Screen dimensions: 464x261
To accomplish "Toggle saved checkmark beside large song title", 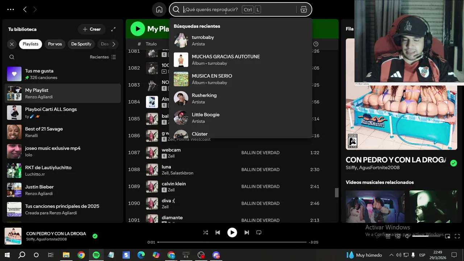I will 453,163.
